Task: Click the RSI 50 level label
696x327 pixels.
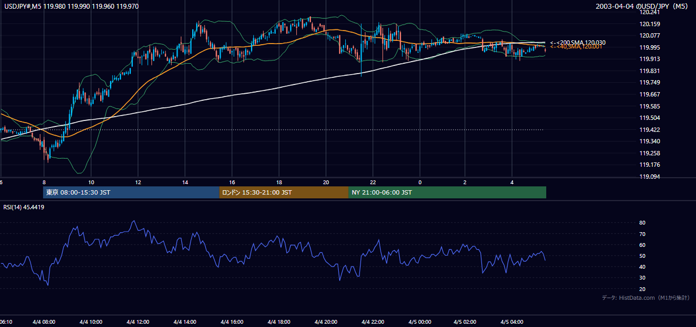Action: [643, 256]
